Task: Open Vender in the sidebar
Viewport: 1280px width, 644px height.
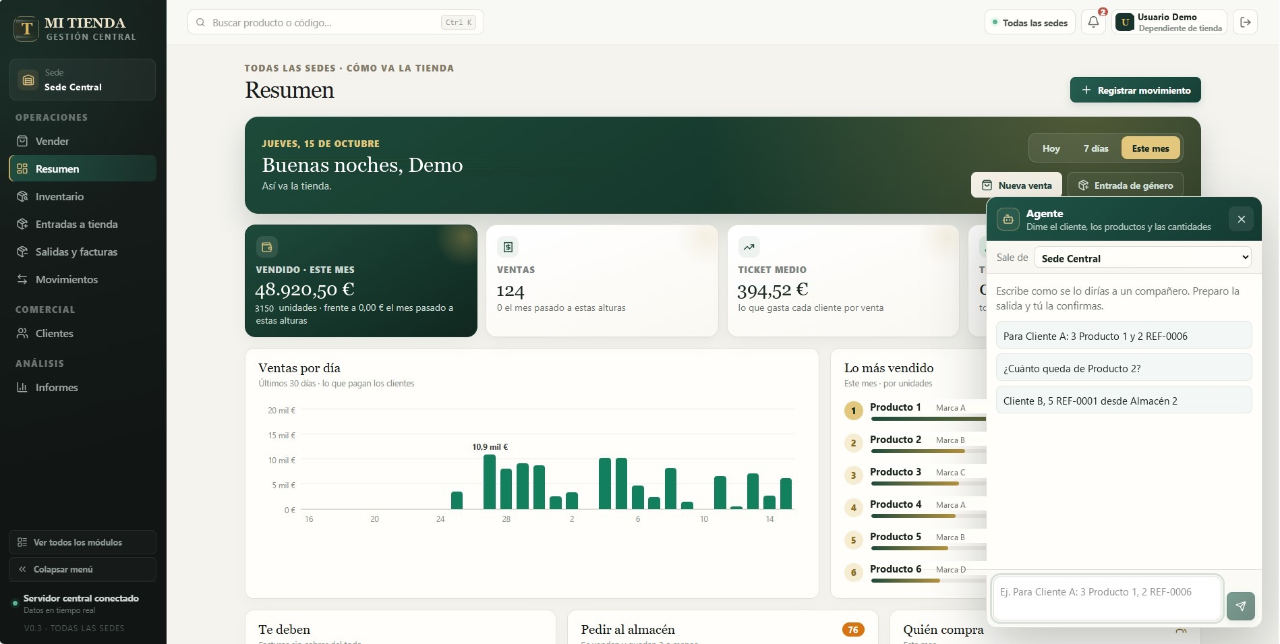Action: point(82,141)
